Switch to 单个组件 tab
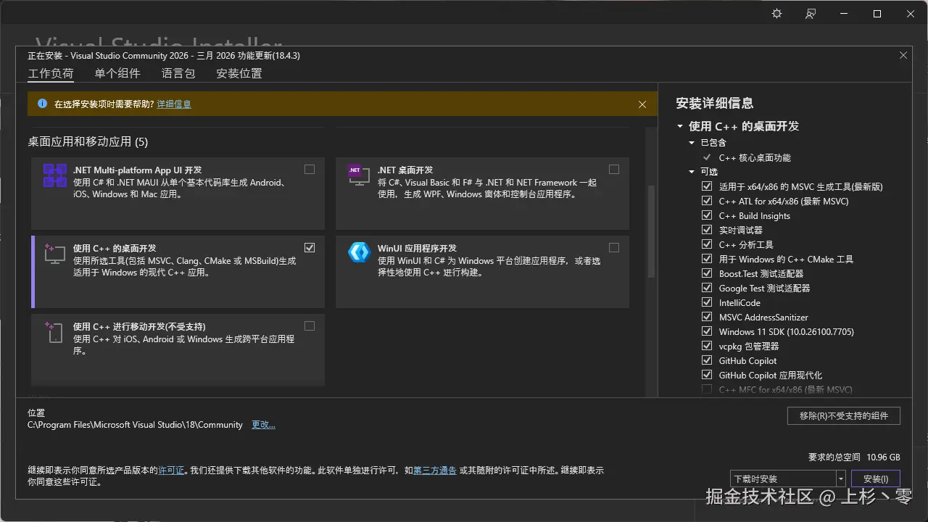928x522 pixels. (117, 73)
